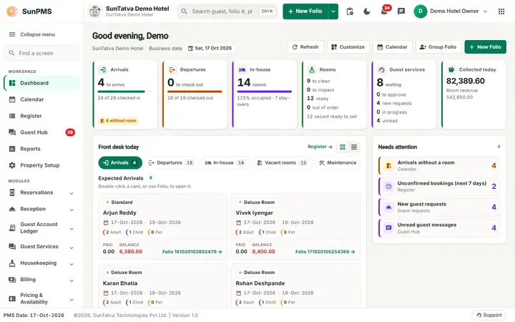Open Folio 171020105254368 link
The width and height of the screenshot is (515, 322).
pyautogui.click(x=325, y=252)
